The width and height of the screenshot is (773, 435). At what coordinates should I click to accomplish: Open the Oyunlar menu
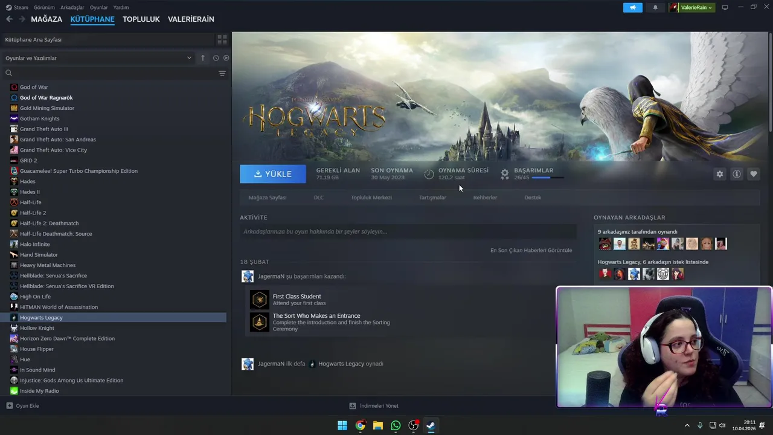pyautogui.click(x=99, y=7)
